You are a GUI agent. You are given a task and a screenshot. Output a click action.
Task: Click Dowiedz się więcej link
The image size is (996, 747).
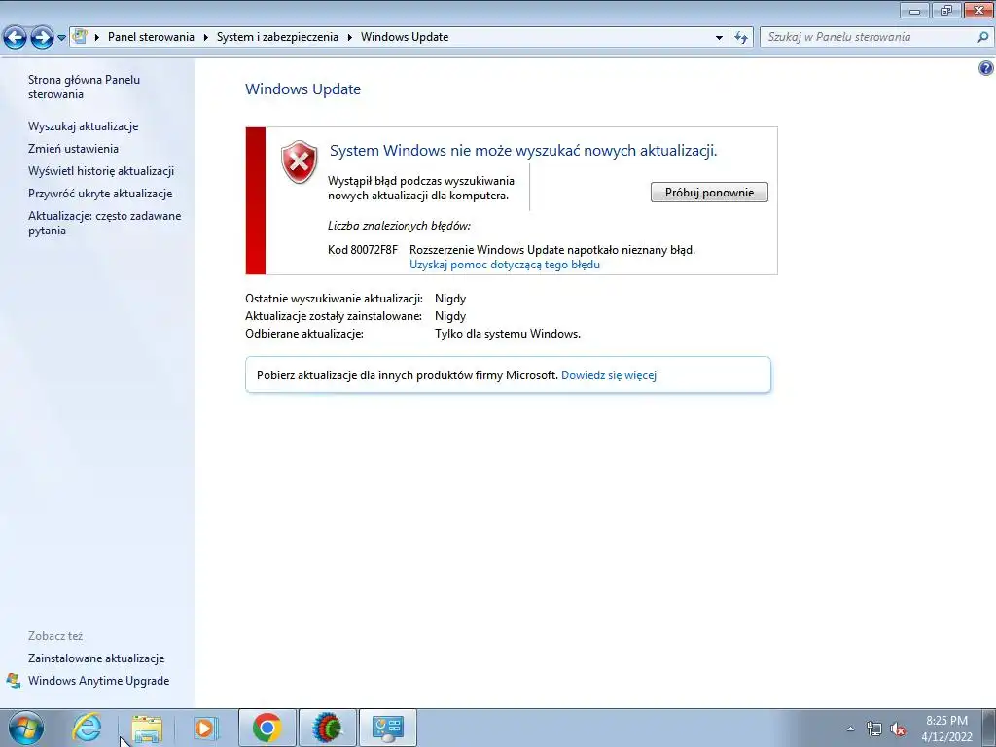[609, 374]
